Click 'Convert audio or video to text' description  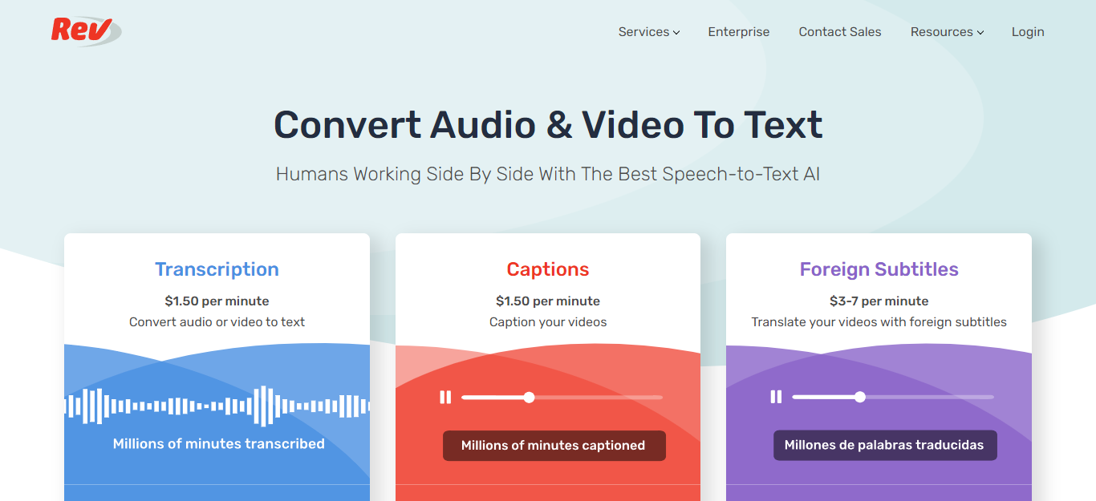pyautogui.click(x=217, y=322)
